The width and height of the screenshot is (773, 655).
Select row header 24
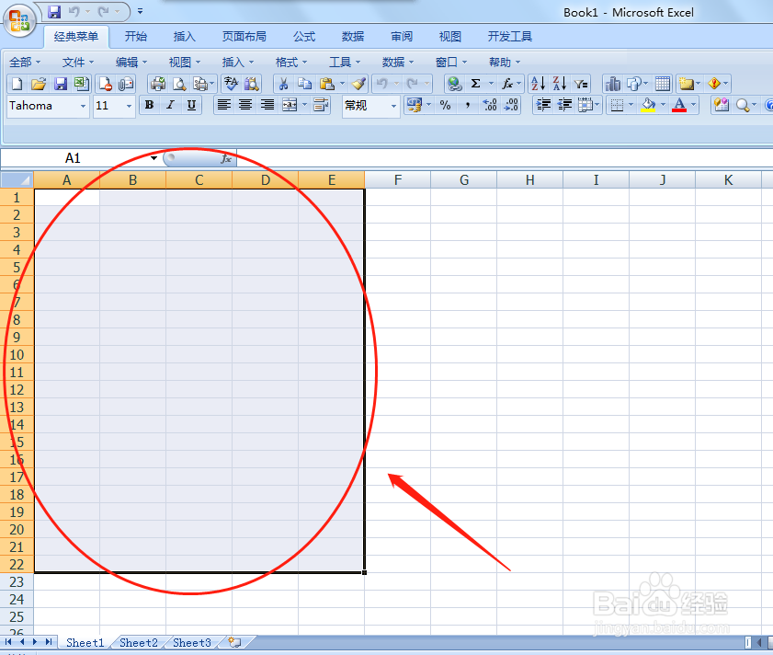tap(17, 599)
